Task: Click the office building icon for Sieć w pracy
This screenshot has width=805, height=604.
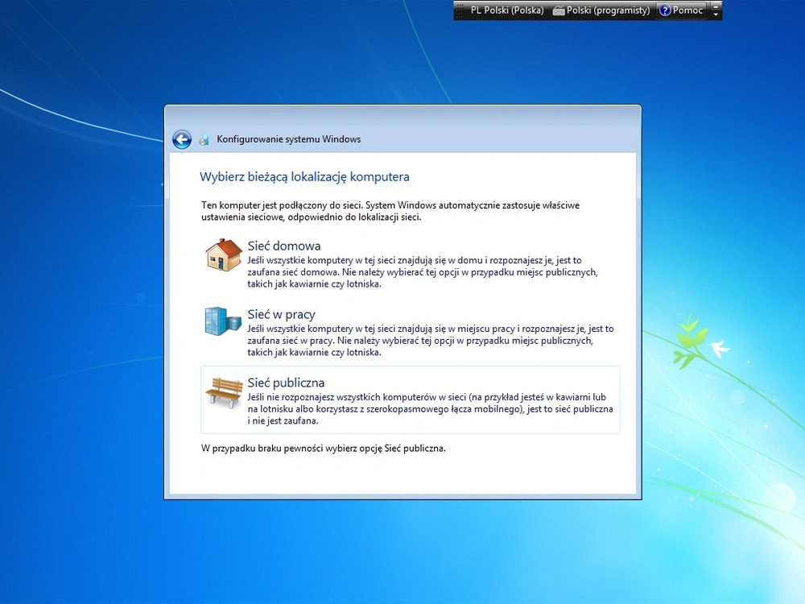Action: (x=223, y=321)
